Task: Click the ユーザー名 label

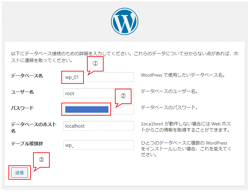Action: [x=22, y=92]
